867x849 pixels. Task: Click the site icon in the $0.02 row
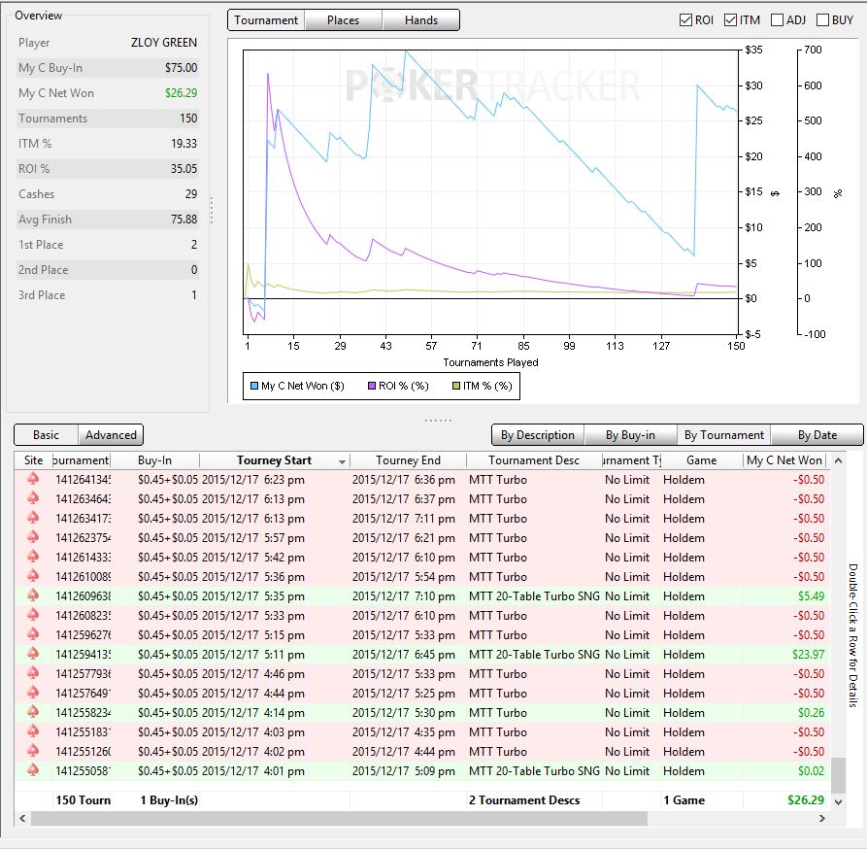click(x=33, y=771)
